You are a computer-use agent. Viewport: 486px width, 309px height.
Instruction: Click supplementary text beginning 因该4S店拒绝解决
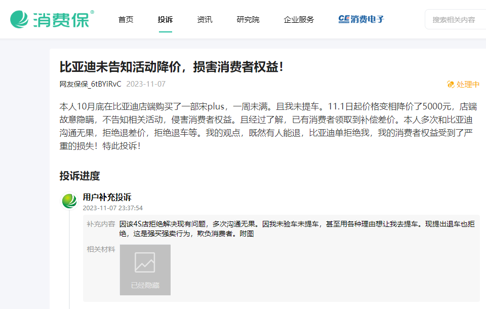[x=297, y=228]
